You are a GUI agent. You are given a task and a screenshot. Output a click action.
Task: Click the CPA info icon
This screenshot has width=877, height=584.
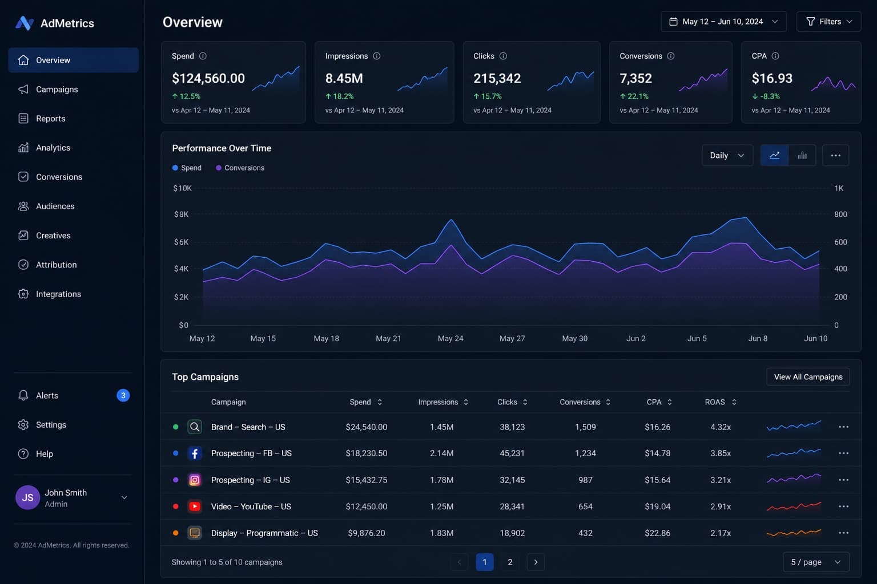[x=775, y=56]
